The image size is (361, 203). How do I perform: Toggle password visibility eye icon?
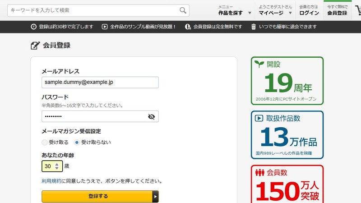pyautogui.click(x=151, y=117)
